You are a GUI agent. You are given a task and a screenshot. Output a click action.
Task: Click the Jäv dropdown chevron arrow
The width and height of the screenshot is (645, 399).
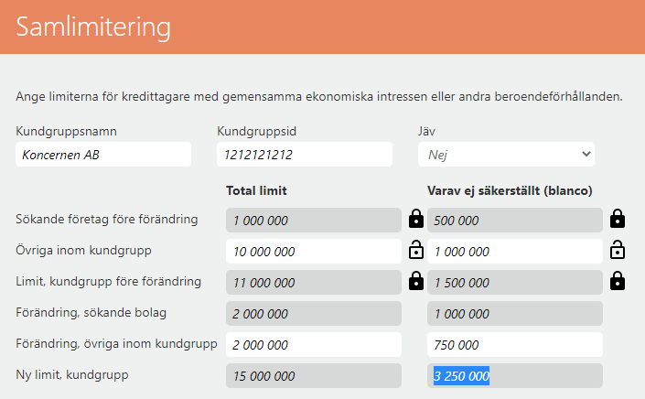pyautogui.click(x=586, y=154)
